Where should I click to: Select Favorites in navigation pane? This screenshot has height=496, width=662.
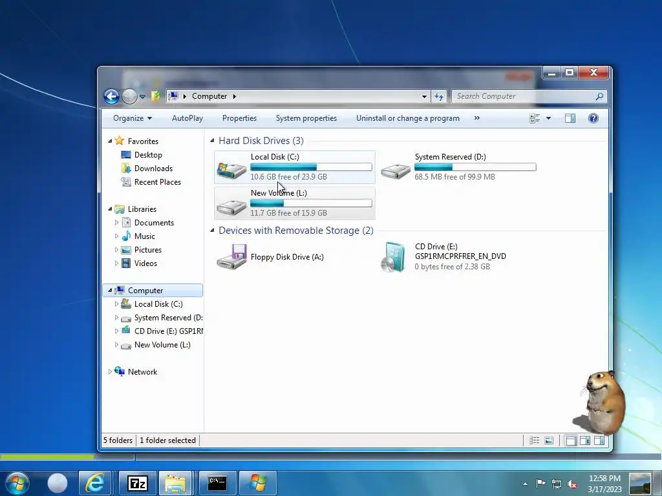(143, 141)
